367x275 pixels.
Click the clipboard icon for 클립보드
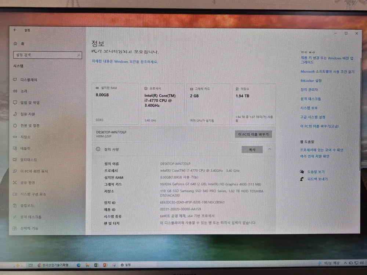tap(15, 205)
